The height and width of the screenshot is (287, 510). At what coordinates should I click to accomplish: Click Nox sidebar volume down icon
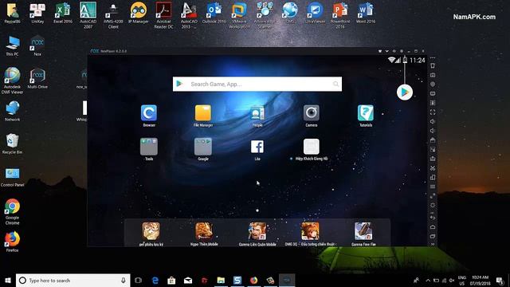point(433,131)
